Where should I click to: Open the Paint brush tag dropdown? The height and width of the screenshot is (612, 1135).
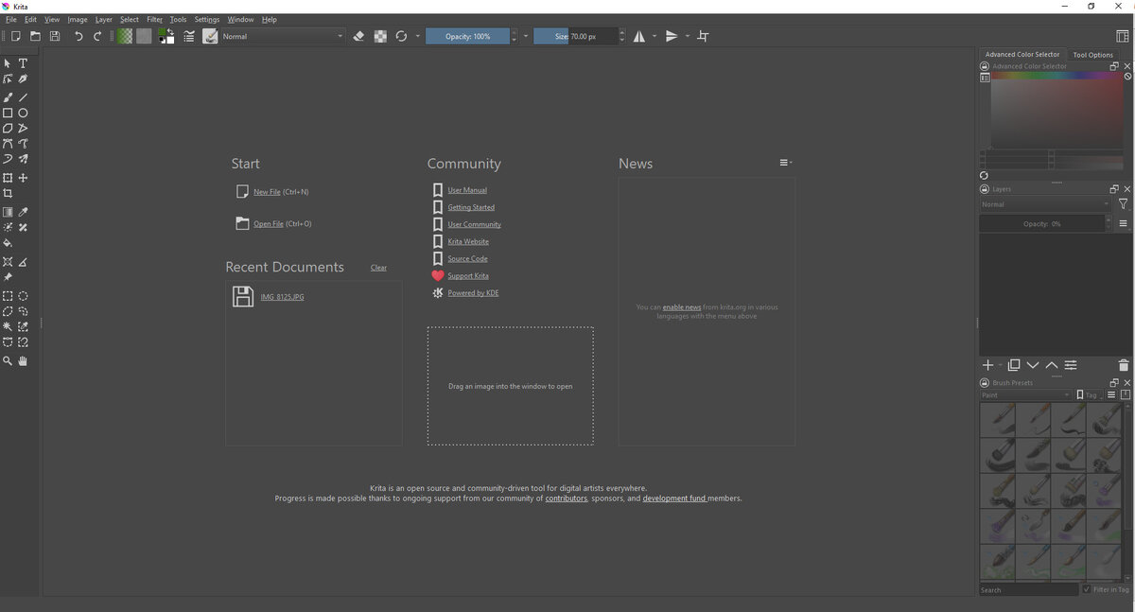point(1025,395)
